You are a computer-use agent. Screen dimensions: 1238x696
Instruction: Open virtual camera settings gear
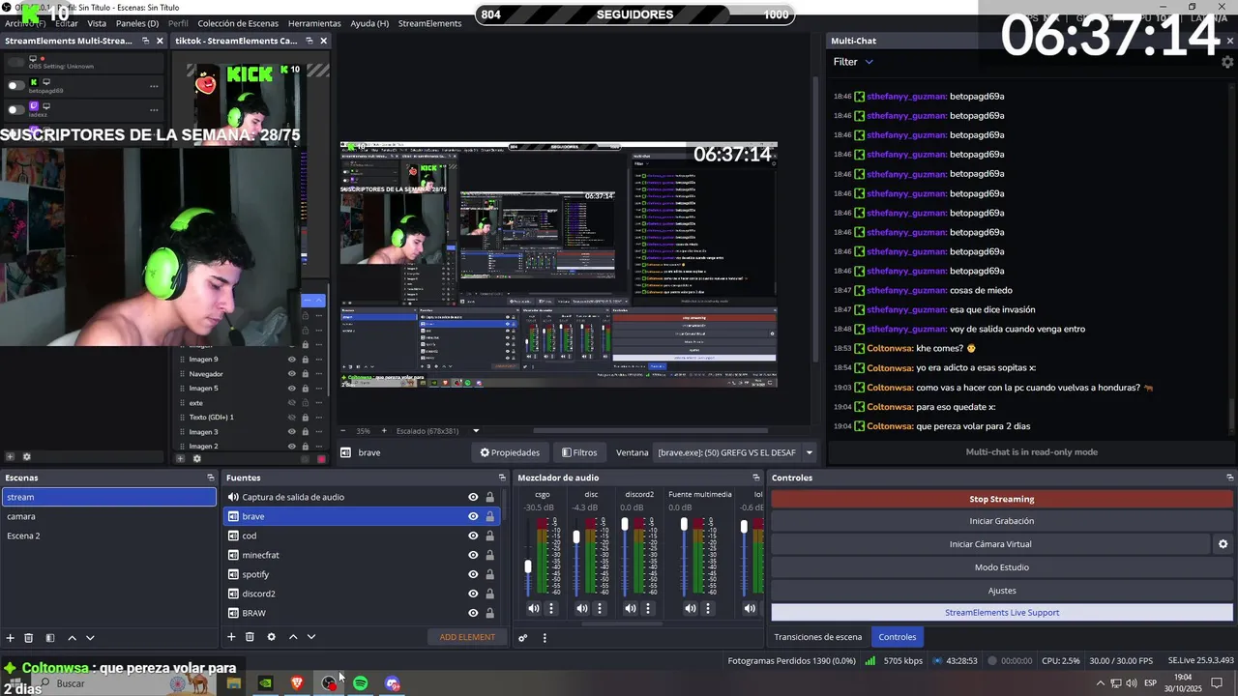(x=1223, y=544)
